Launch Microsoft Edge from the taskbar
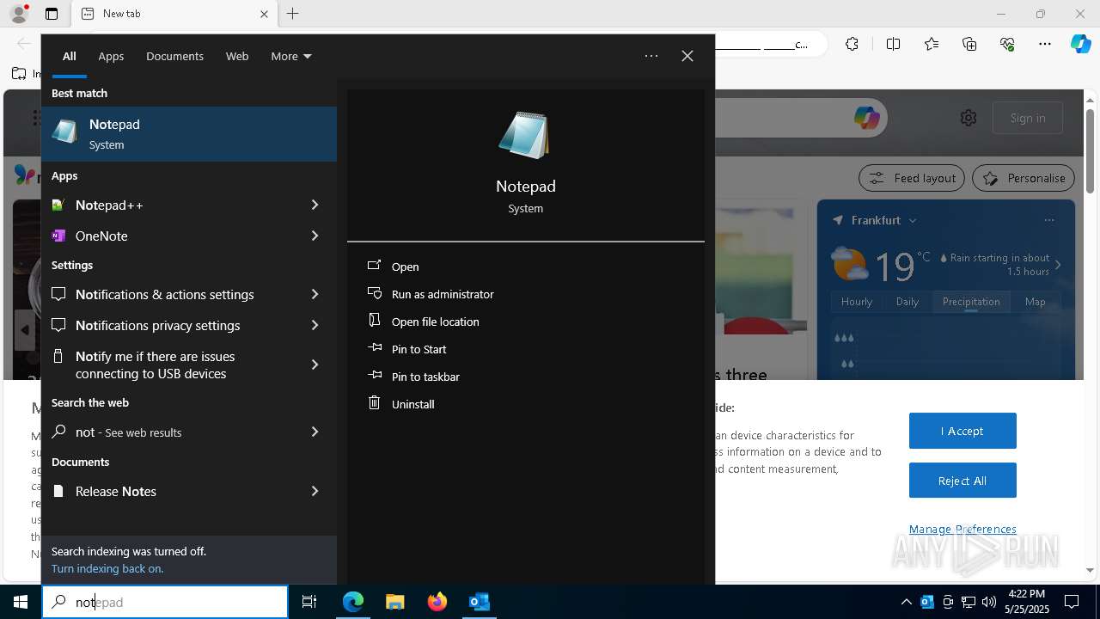The width and height of the screenshot is (1100, 619). coord(353,602)
